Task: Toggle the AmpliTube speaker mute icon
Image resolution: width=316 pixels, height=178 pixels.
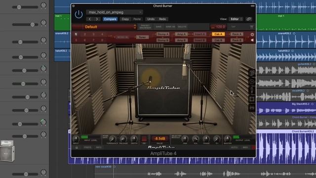Action: [252, 40]
